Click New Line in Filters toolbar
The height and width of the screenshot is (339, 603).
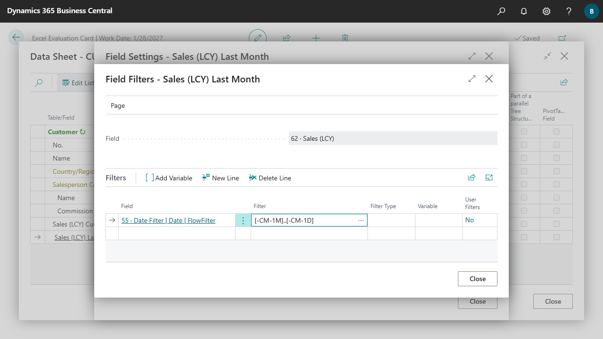(x=220, y=178)
